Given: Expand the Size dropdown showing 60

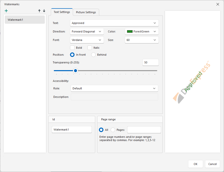Looking at the screenshot, I should pyautogui.click(x=142, y=40).
